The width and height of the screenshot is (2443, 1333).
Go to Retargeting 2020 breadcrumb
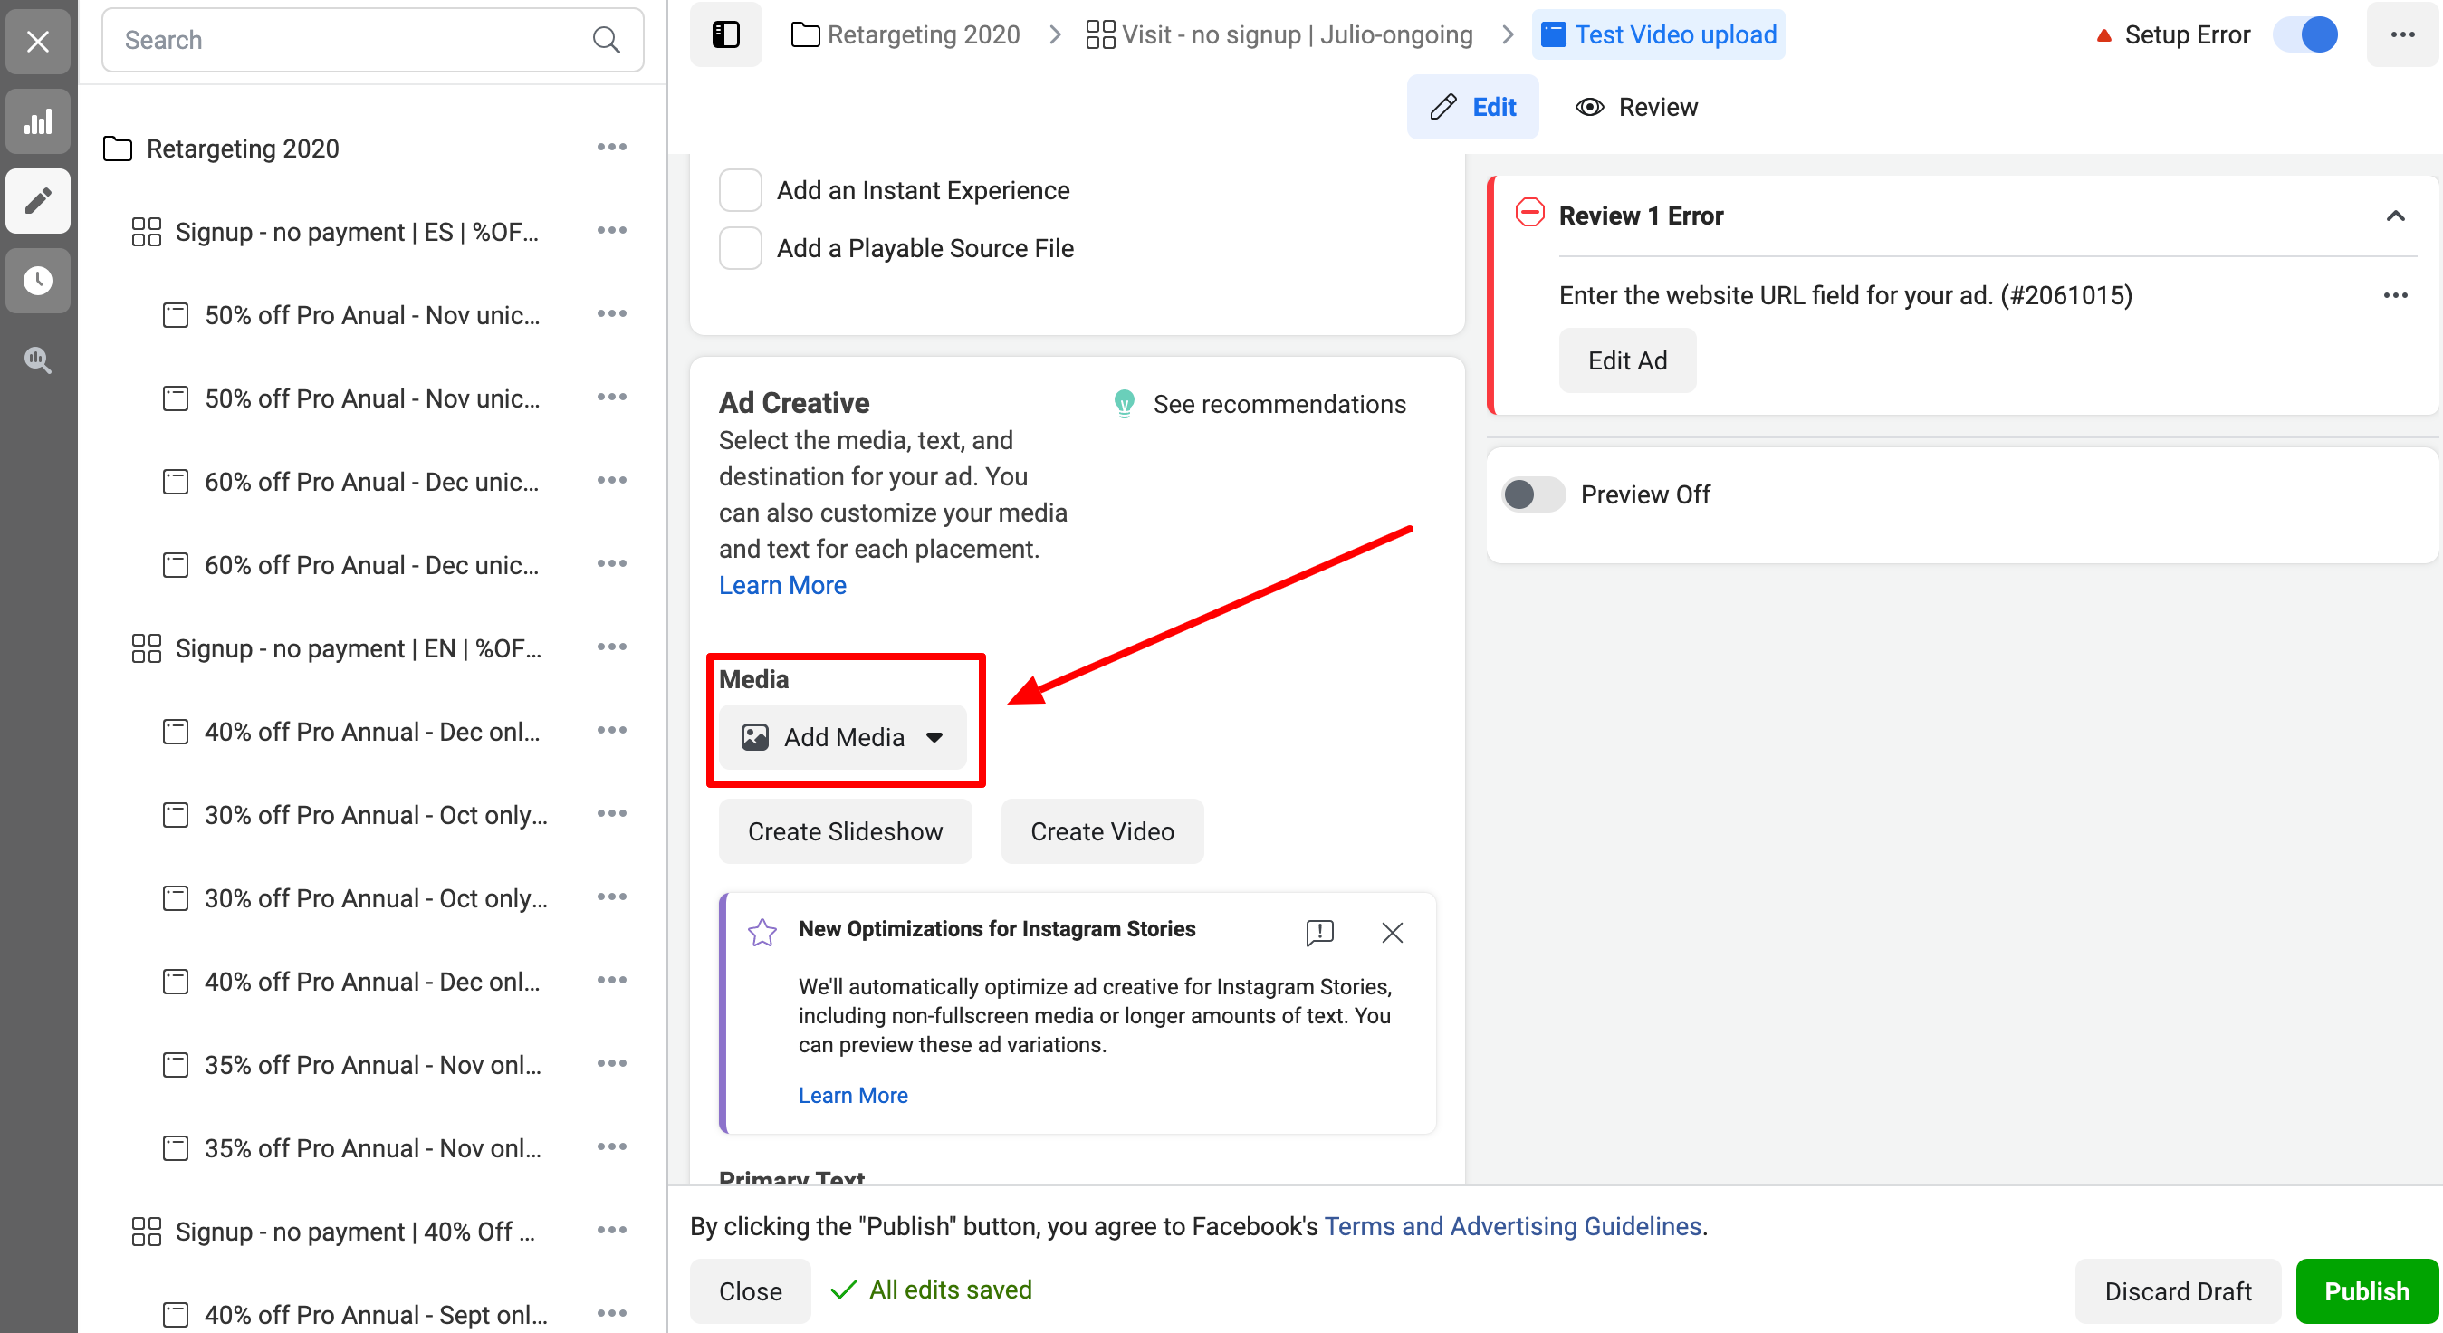point(905,35)
